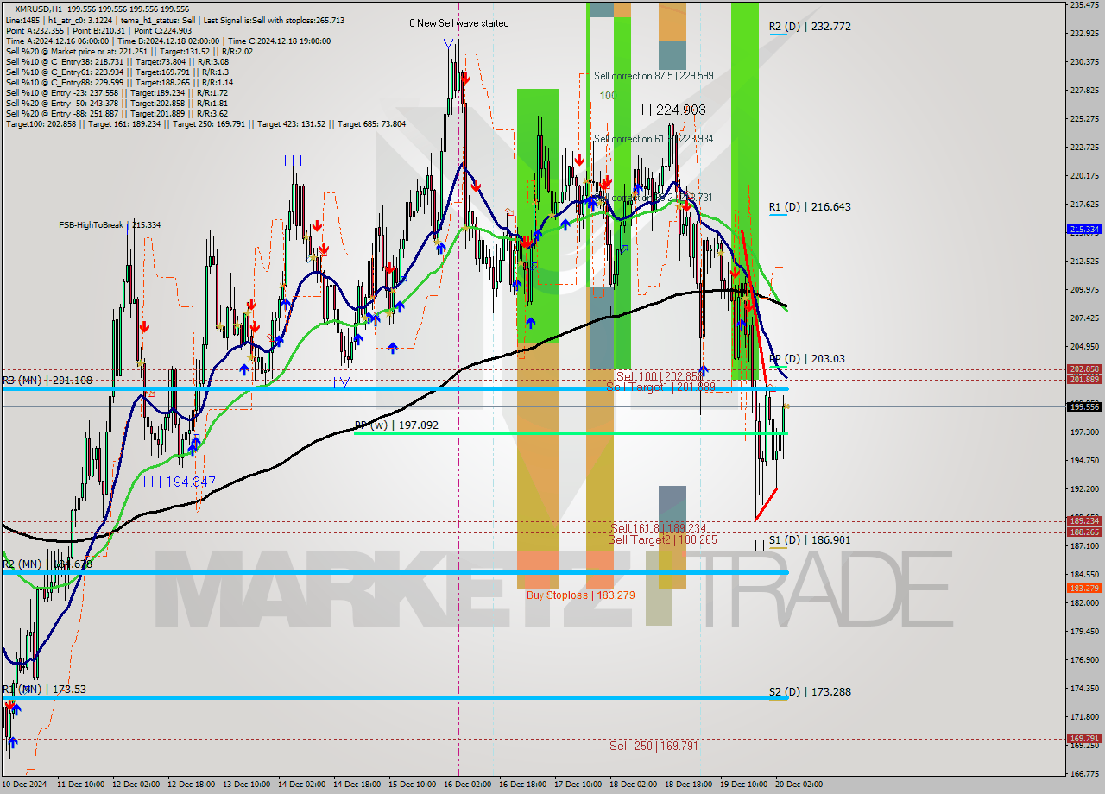Click the red 201.889 price tag on axis

coord(1084,380)
